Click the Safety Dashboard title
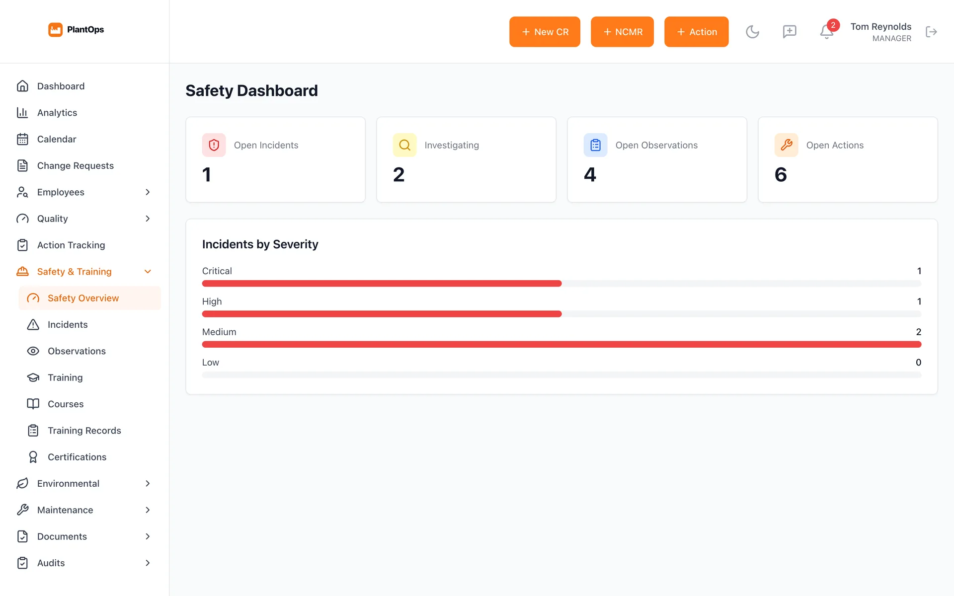 (251, 91)
